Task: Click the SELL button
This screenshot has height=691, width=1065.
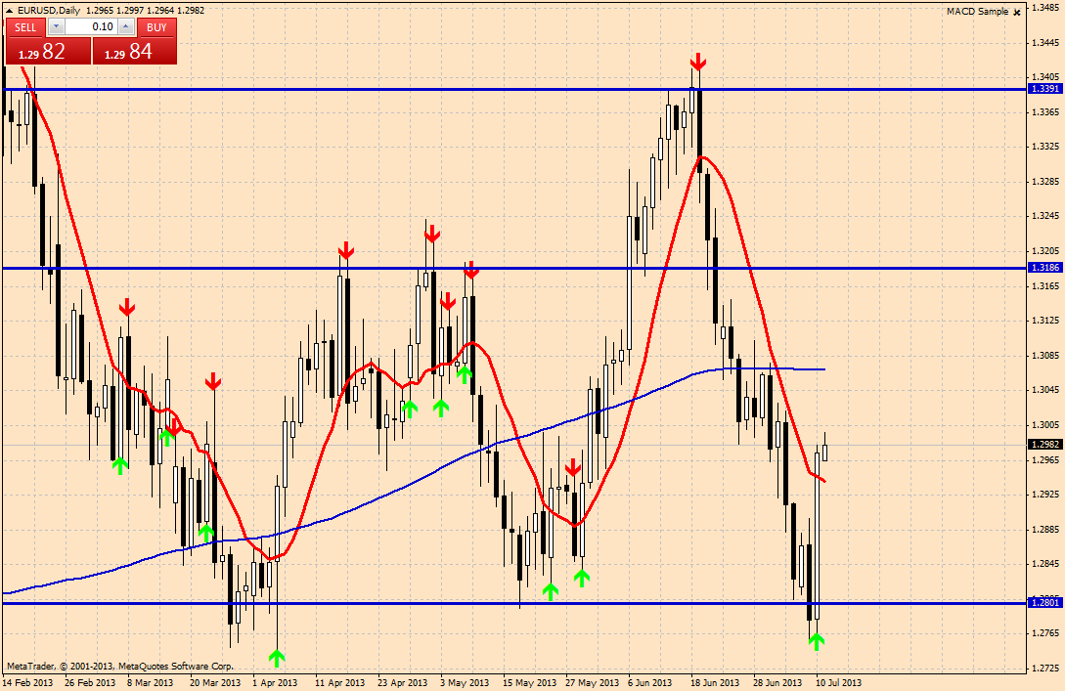Action: [25, 27]
